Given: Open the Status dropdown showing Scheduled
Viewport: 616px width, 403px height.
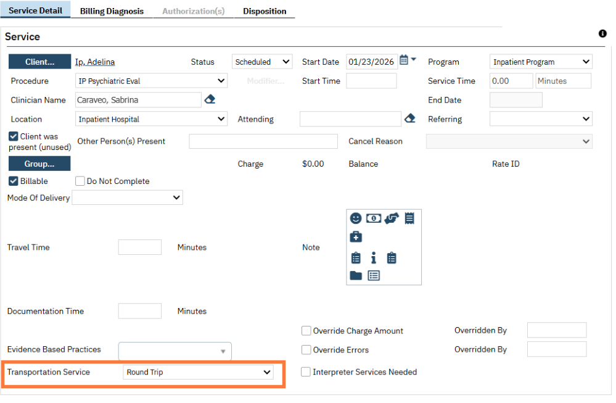Looking at the screenshot, I should click(x=262, y=62).
